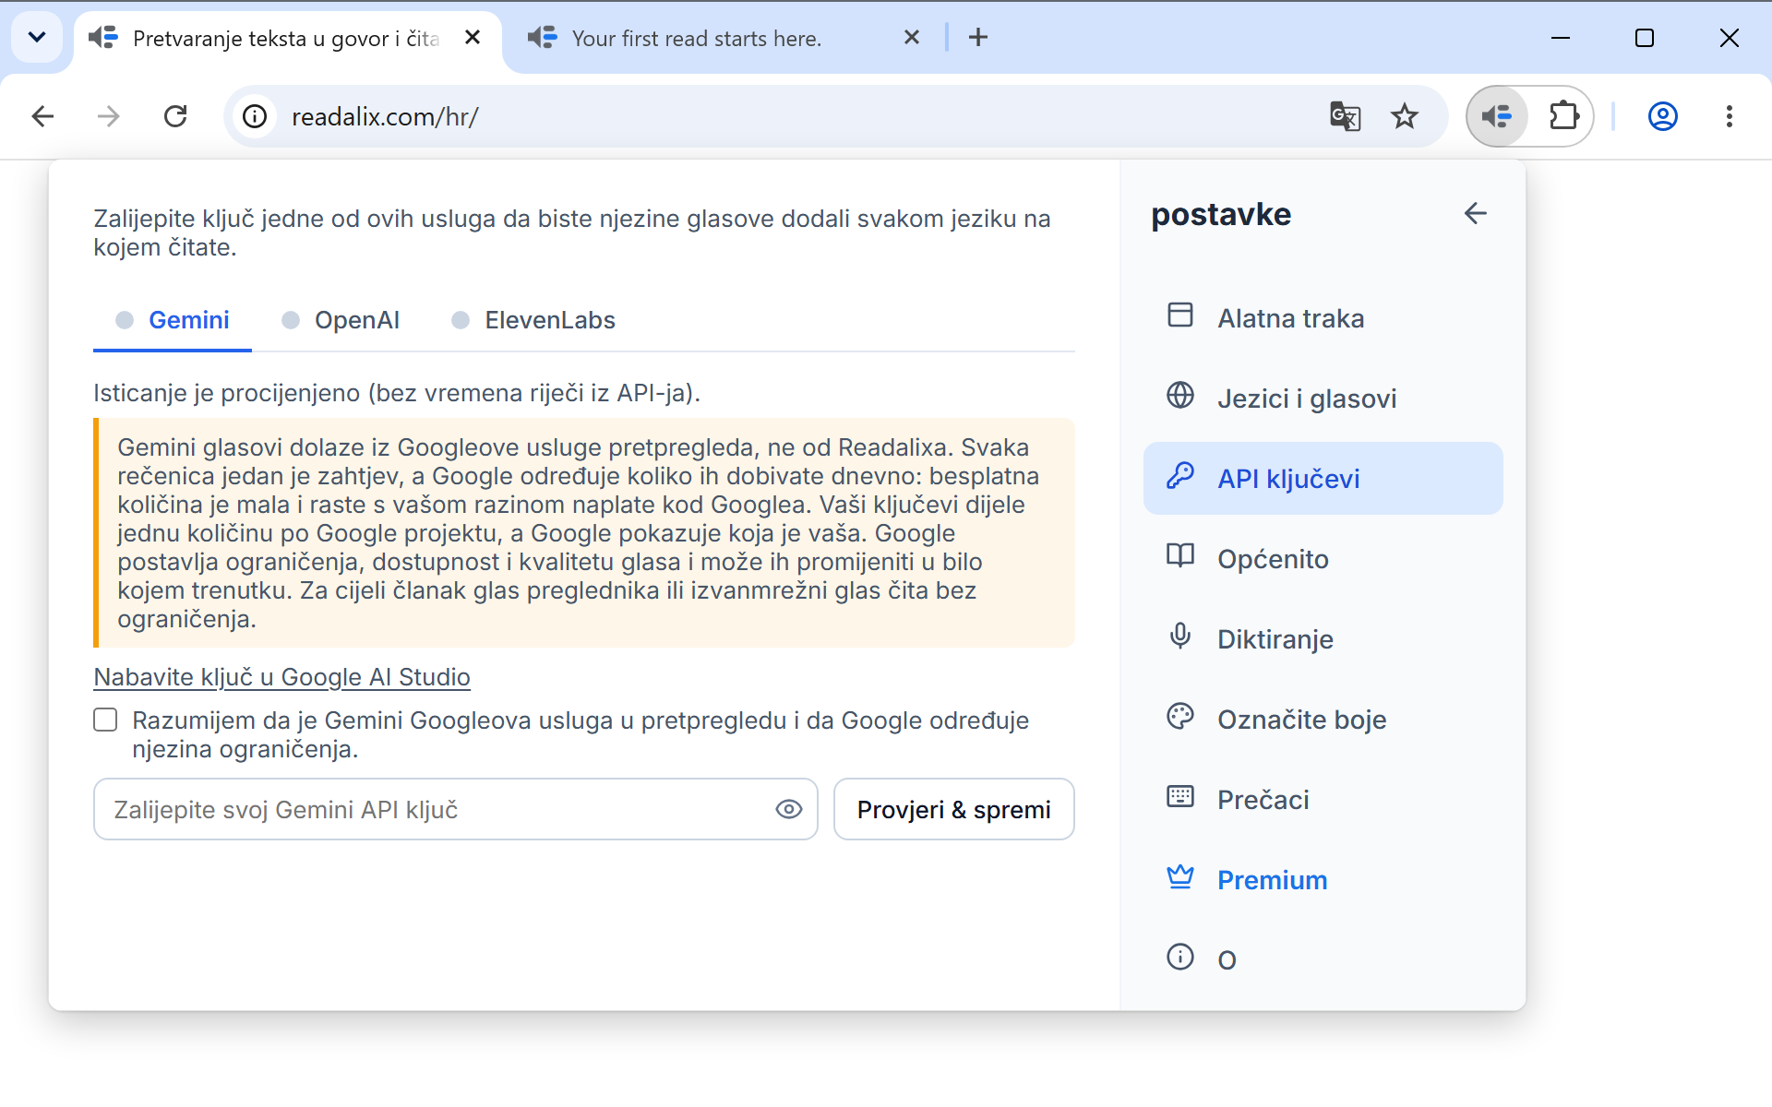Image resolution: width=1772 pixels, height=1107 pixels.
Task: Expand the tab search dropdown chevron
Action: [x=37, y=38]
